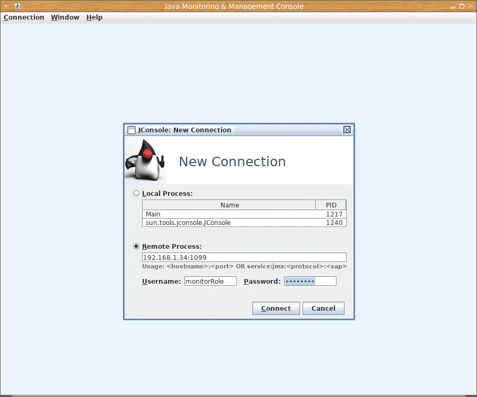Click the Cancel button
This screenshot has width=477, height=397.
(x=323, y=308)
